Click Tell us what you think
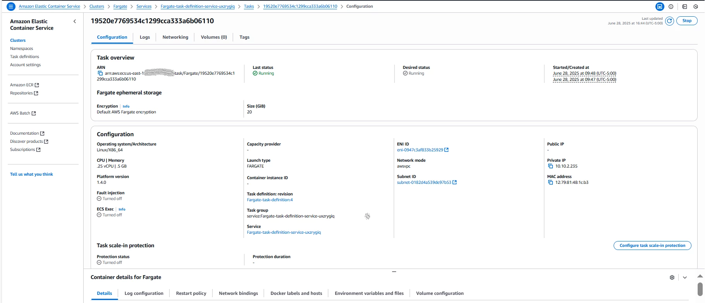 (31, 174)
